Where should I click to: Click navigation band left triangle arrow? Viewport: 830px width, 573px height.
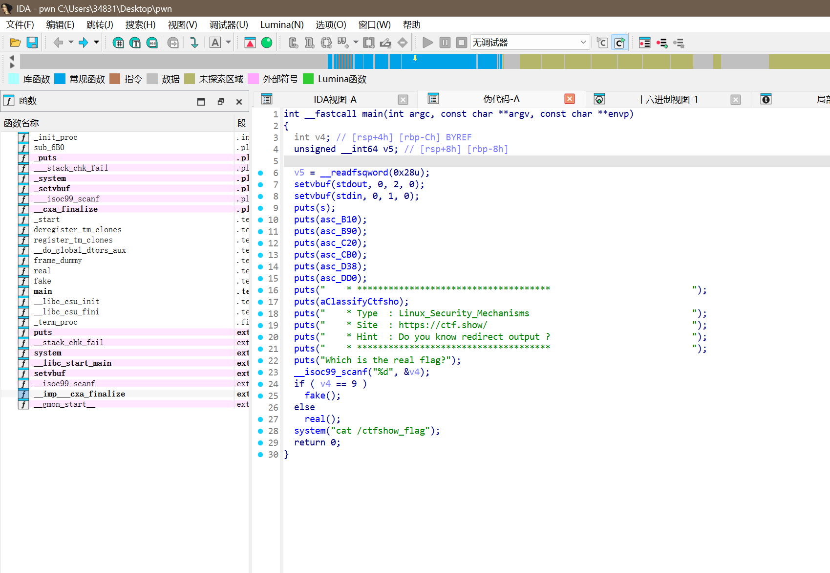[12, 58]
